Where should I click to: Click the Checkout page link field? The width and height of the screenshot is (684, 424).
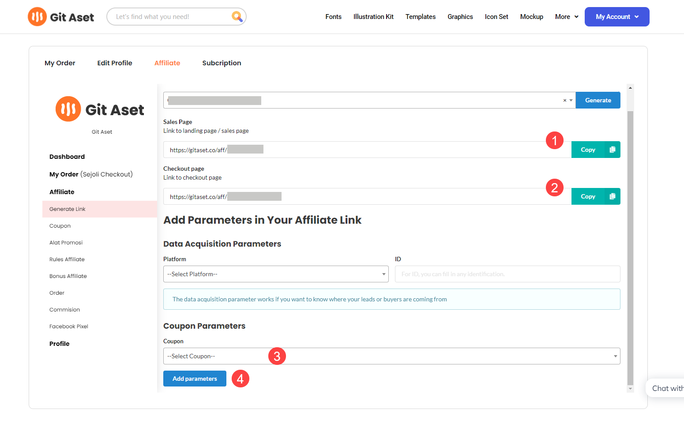[x=367, y=196]
